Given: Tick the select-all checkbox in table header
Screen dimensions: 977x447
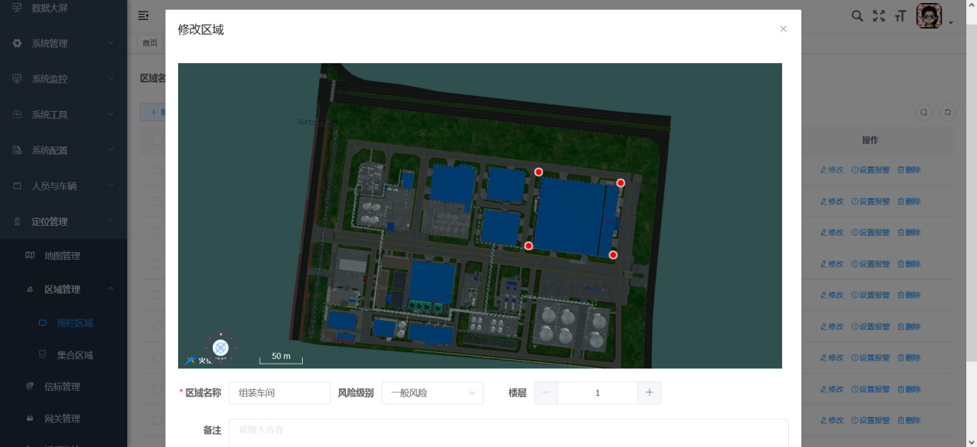Looking at the screenshot, I should pos(157,140).
